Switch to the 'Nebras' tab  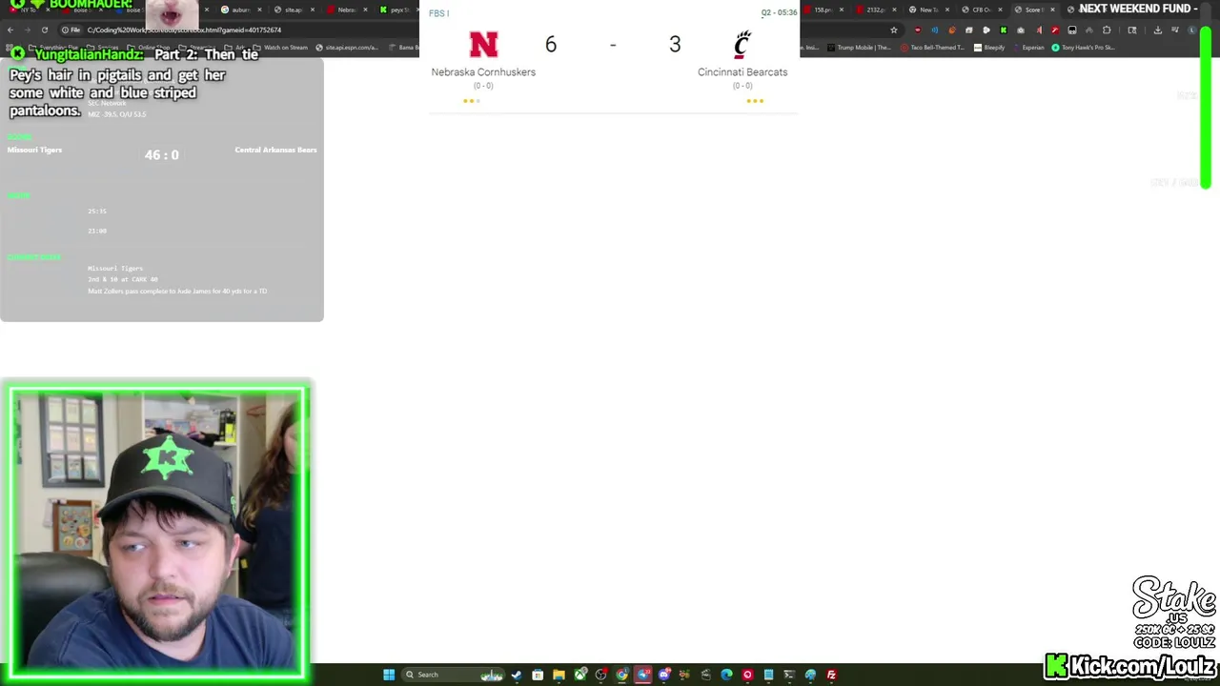click(346, 10)
